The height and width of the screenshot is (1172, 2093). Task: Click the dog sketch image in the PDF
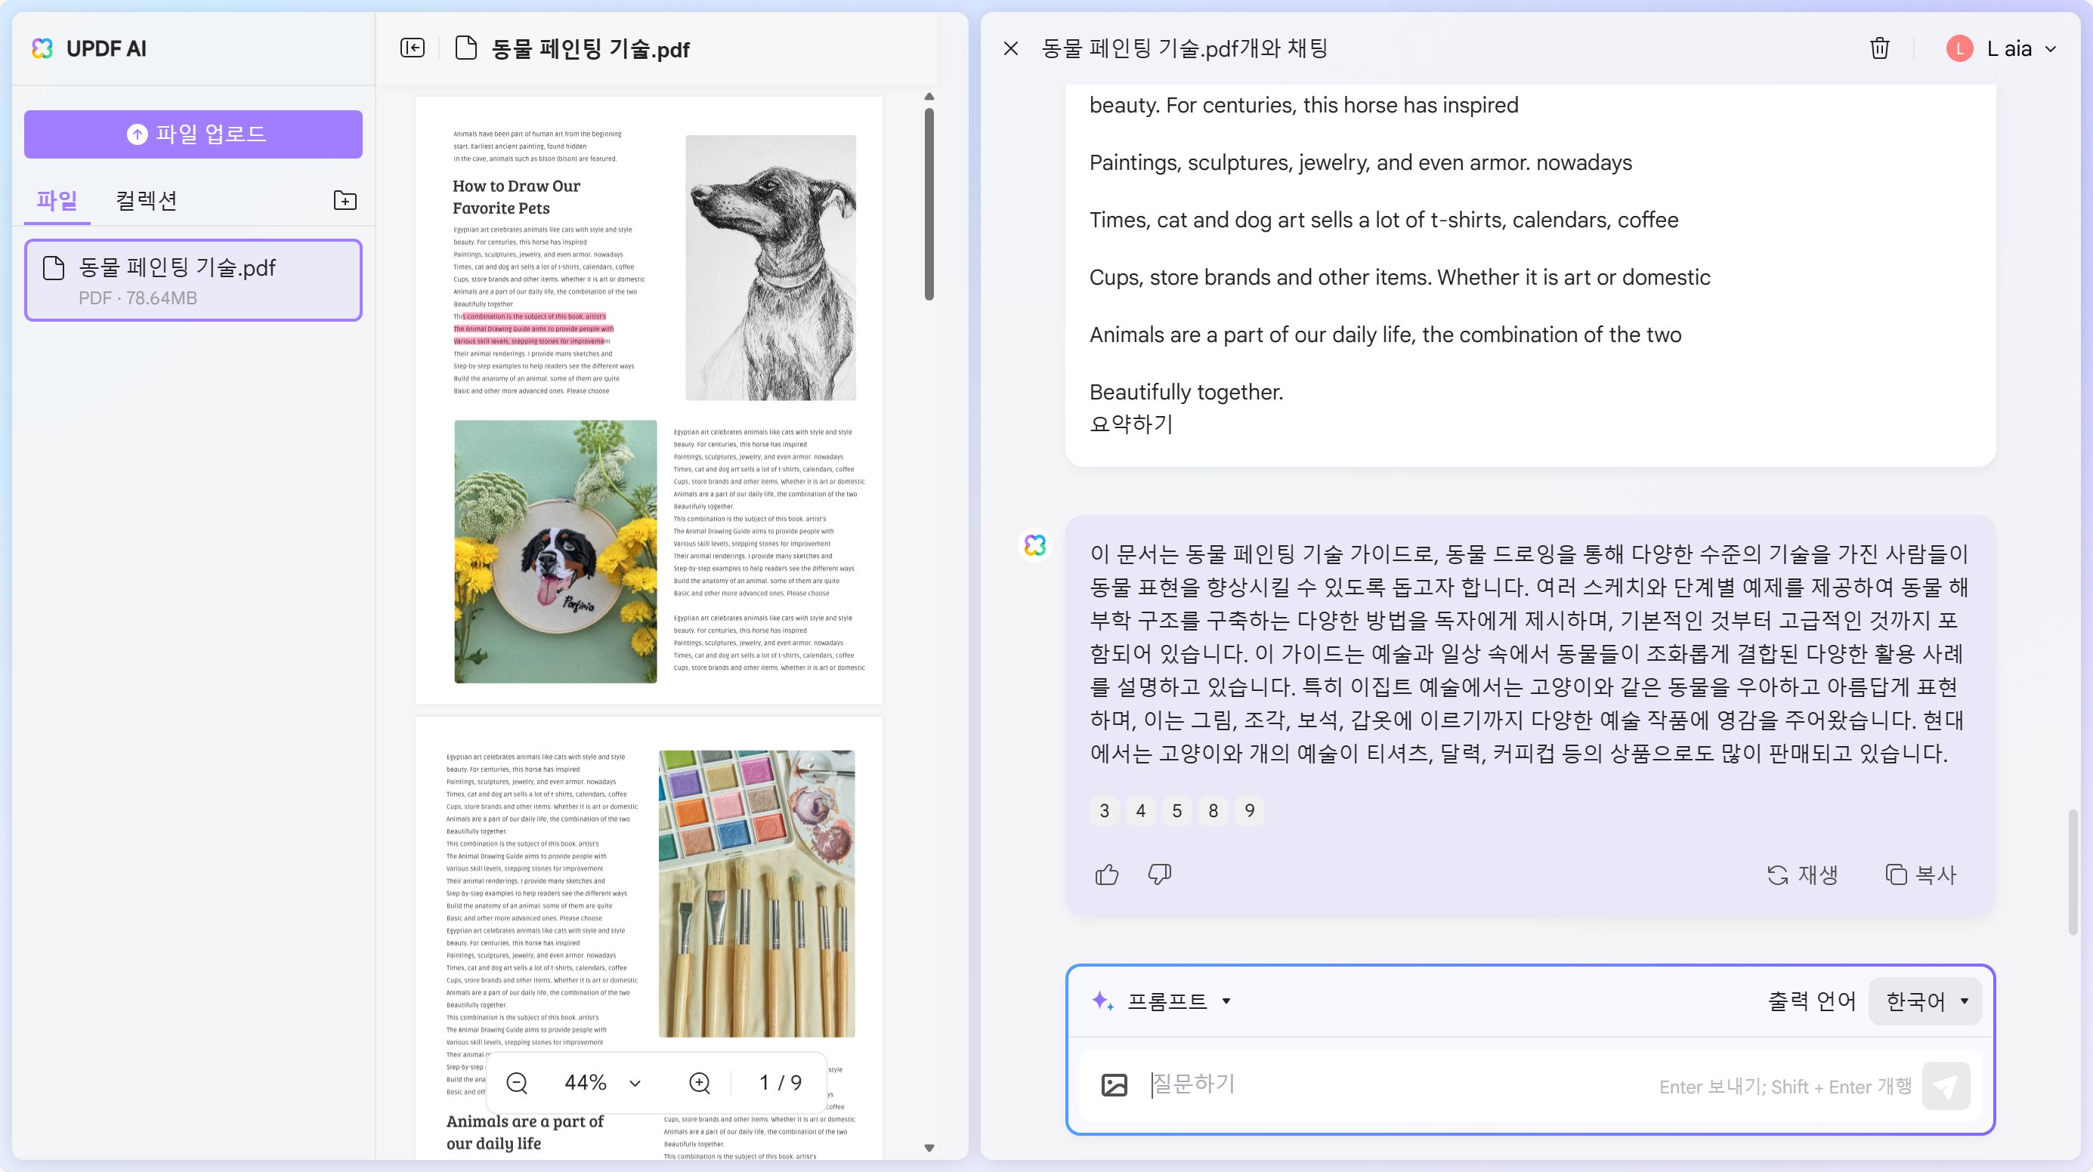tap(770, 267)
